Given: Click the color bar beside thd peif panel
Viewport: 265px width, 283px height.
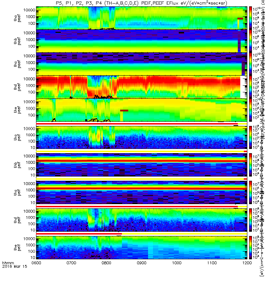Looking at the screenshot, I should pyautogui.click(x=251, y=220).
